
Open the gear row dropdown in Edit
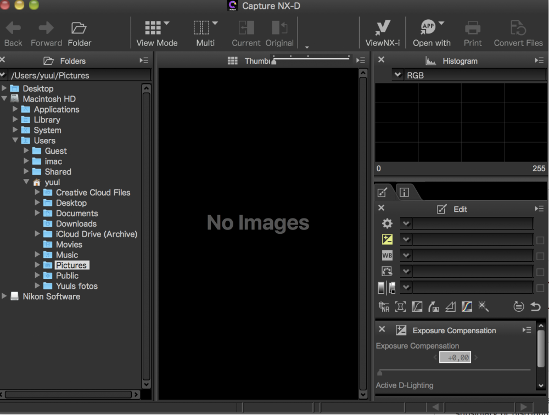[x=406, y=223]
